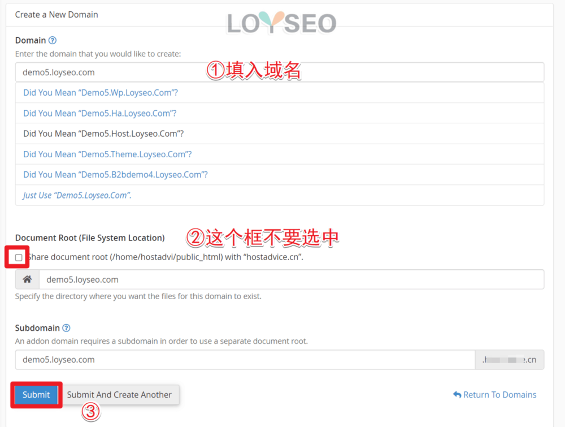
Task: Click the "Document Root (File System Location)" label
Action: [x=90, y=238]
